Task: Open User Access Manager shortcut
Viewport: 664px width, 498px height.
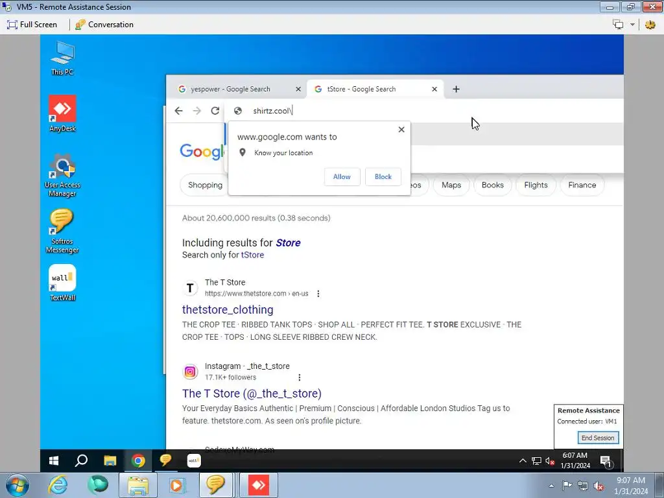Action: click(x=62, y=175)
